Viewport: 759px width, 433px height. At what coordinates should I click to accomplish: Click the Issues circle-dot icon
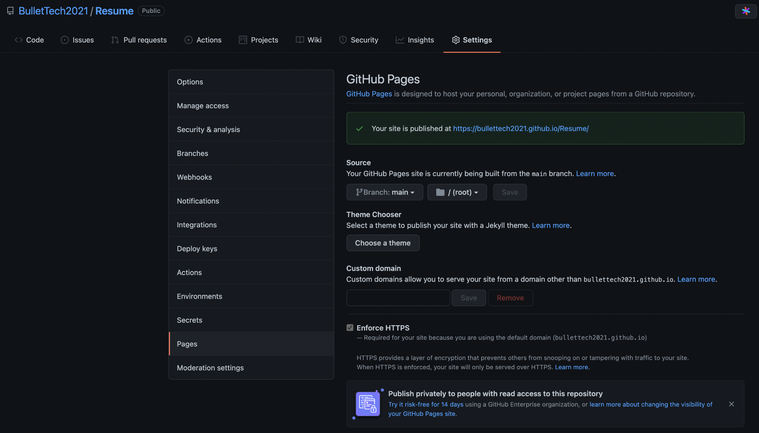coord(65,40)
